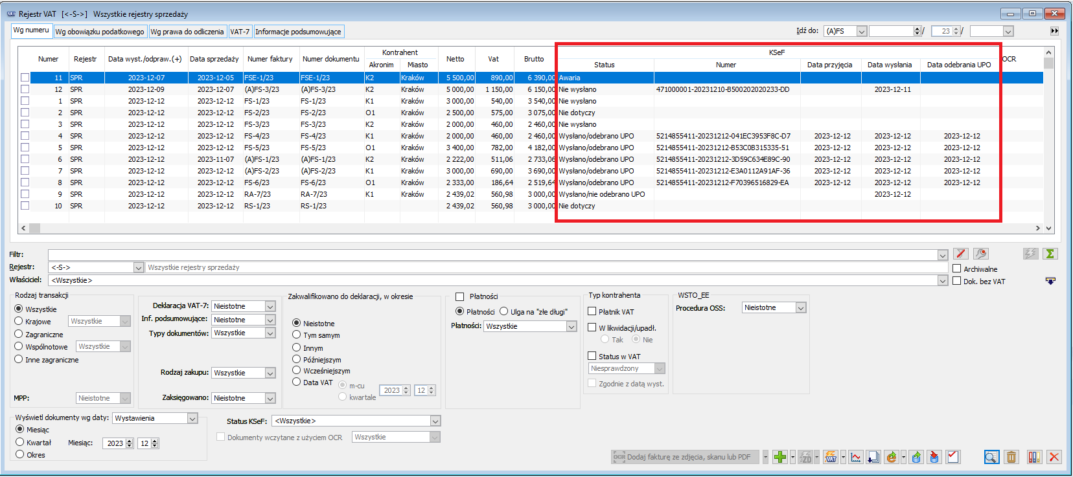1073x477 pixels.
Task: Switch to Wg prawa do odliczenia tab
Action: (187, 32)
